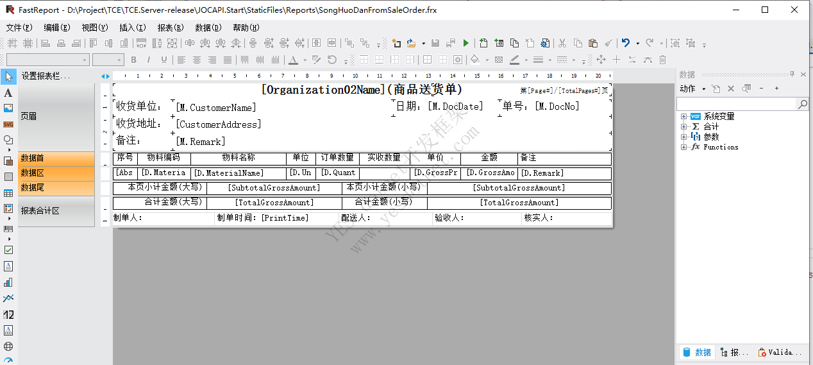Click the Page setup gear icon
813x365 pixels.
click(545, 43)
